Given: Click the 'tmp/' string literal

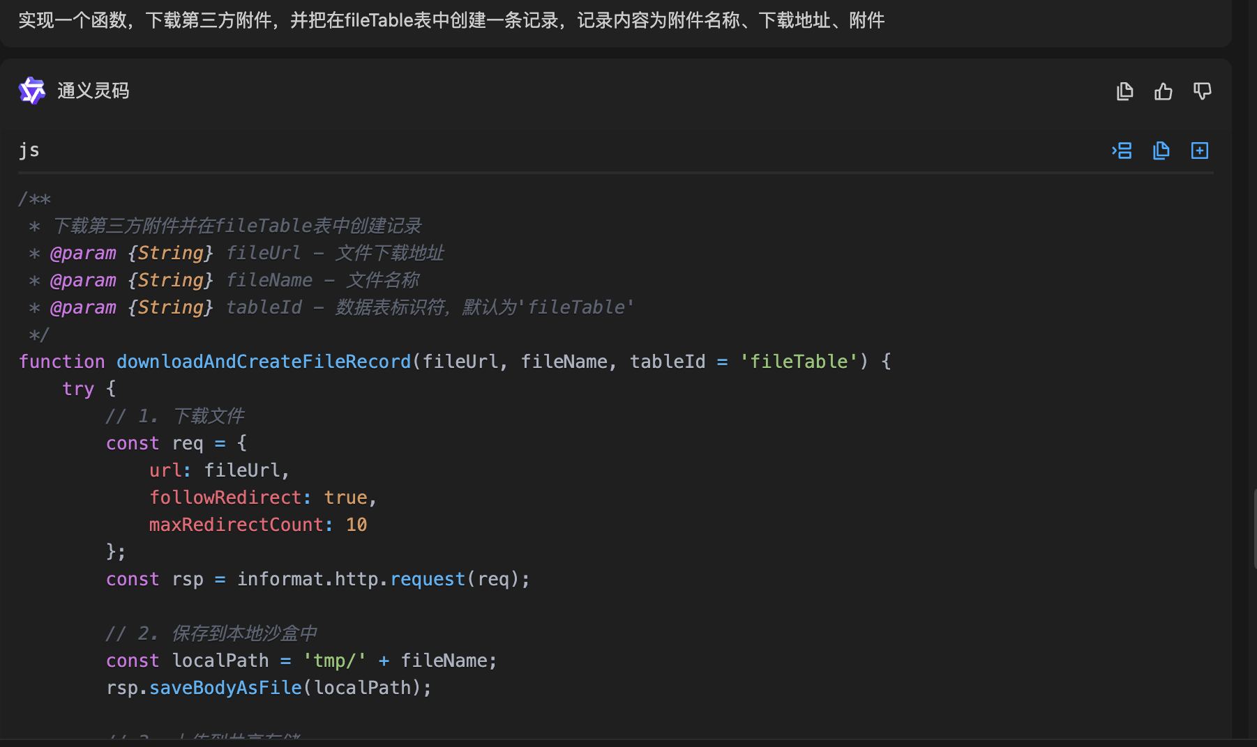Looking at the screenshot, I should coord(334,661).
